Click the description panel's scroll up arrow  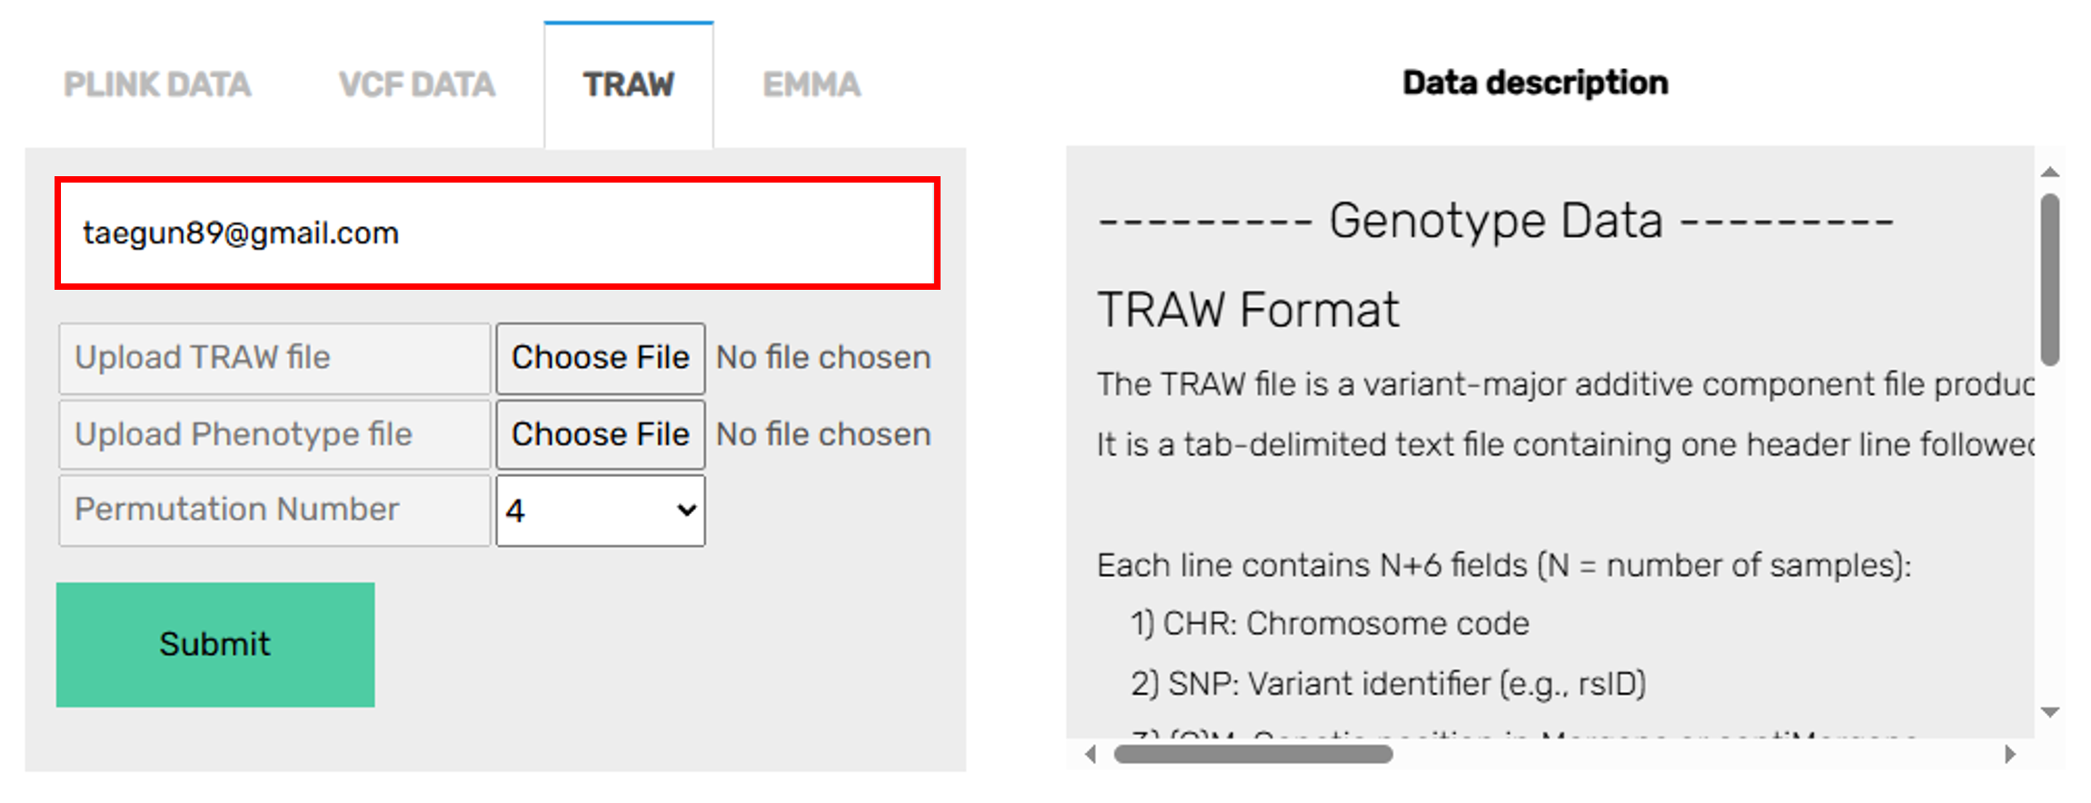click(2050, 172)
